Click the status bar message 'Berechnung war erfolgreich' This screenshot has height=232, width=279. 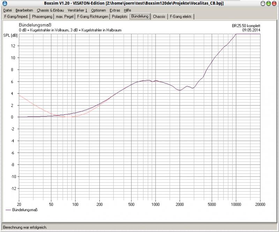(x=25, y=227)
